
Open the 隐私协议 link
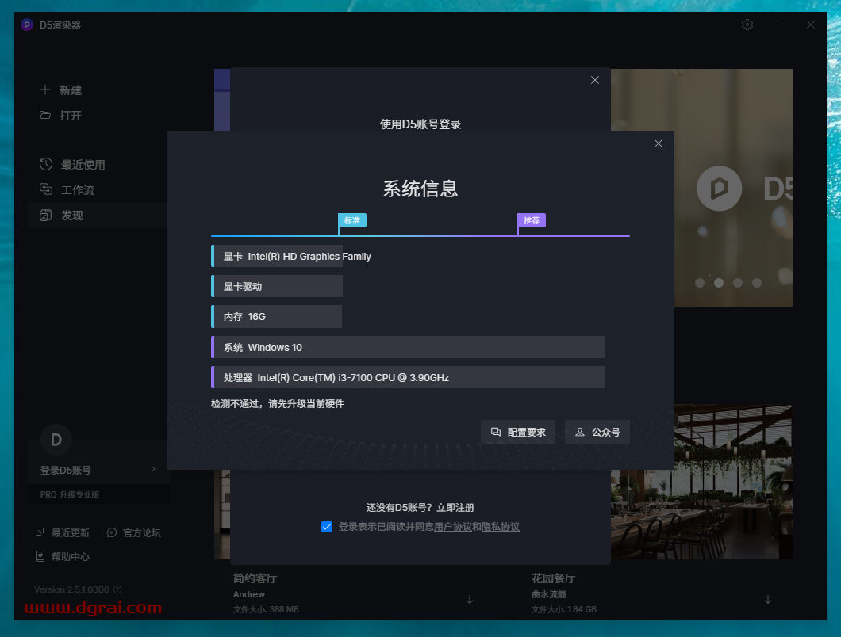[x=501, y=527]
